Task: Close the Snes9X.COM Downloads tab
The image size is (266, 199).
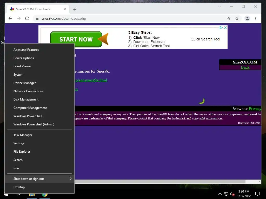Action: pos(65,9)
